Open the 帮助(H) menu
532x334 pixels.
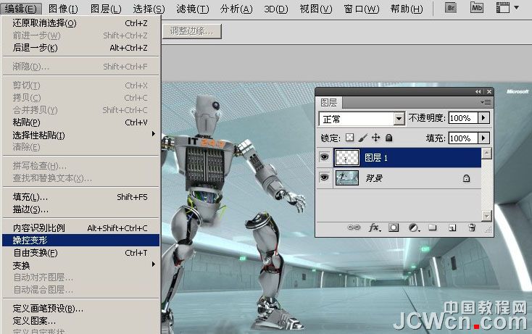click(407, 9)
